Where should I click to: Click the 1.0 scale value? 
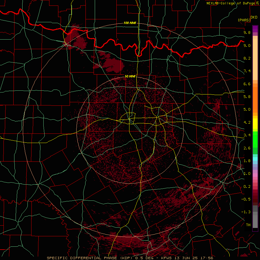[247, 174]
